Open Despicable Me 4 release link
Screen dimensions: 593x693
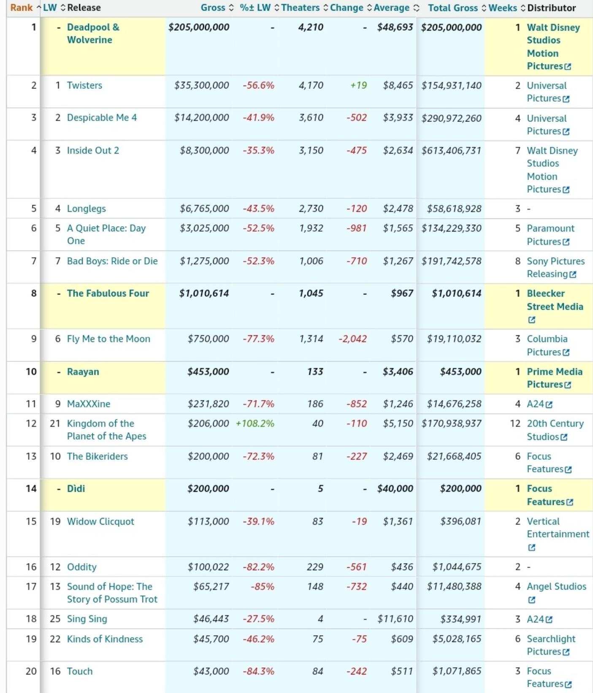(x=102, y=118)
